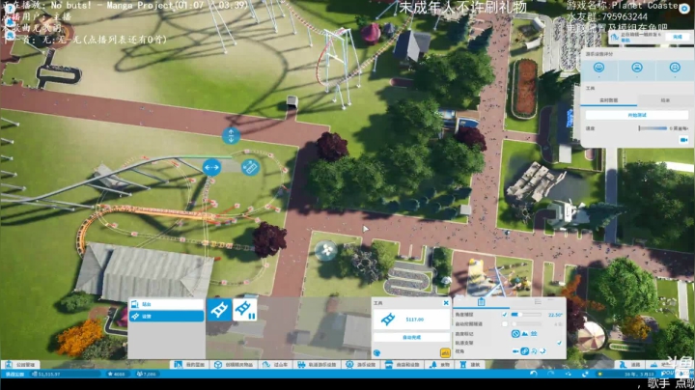
Task: Open the scenery menu with bell icon
Action: [440, 365]
